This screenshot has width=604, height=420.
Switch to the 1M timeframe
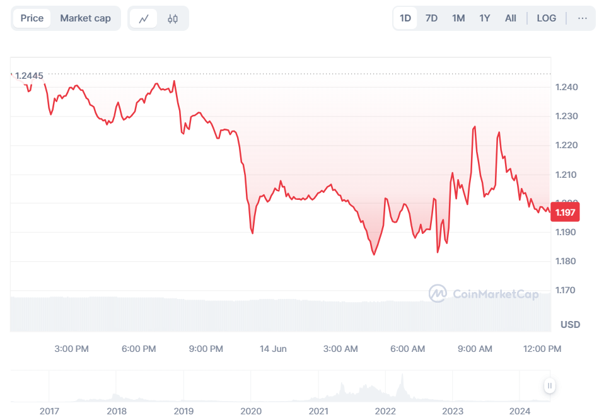tap(458, 18)
